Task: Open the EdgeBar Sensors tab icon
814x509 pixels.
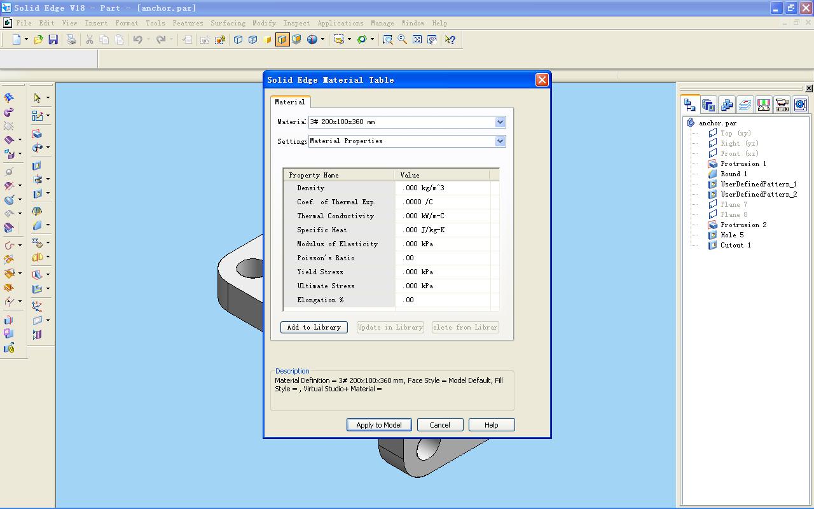Action: click(764, 104)
